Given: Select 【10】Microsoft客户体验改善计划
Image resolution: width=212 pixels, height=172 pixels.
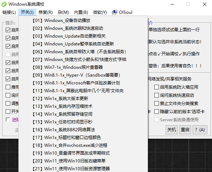Looking at the screenshot, I should [83, 83].
